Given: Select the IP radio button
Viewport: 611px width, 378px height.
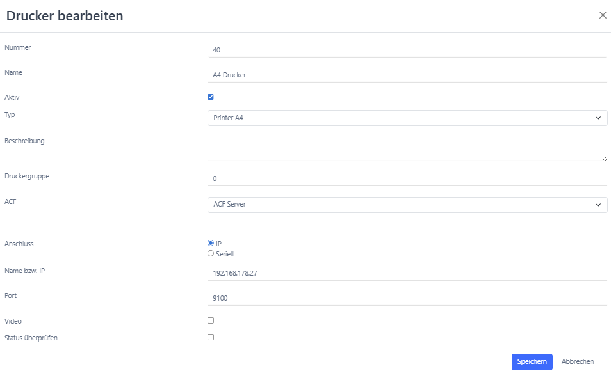Looking at the screenshot, I should [211, 243].
